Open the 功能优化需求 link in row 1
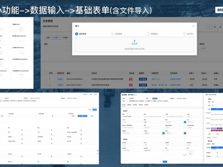Screen dimensions: 223x167 175,79
